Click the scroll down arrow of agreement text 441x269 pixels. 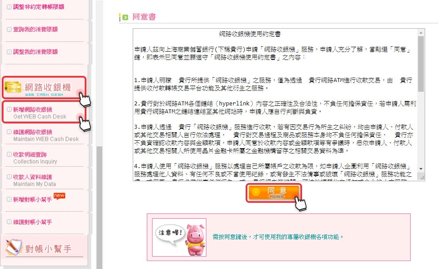pos(421,169)
